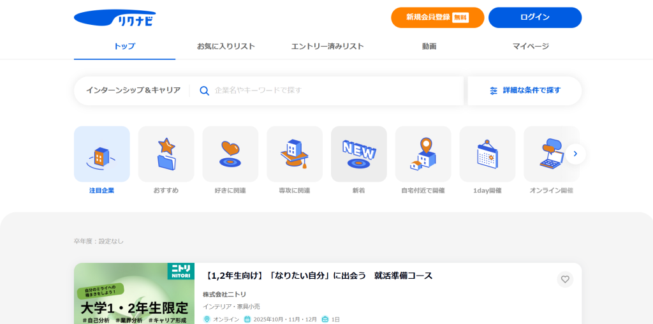The width and height of the screenshot is (653, 324).
Task: Click the magnifying glass search icon
Action: pos(204,91)
